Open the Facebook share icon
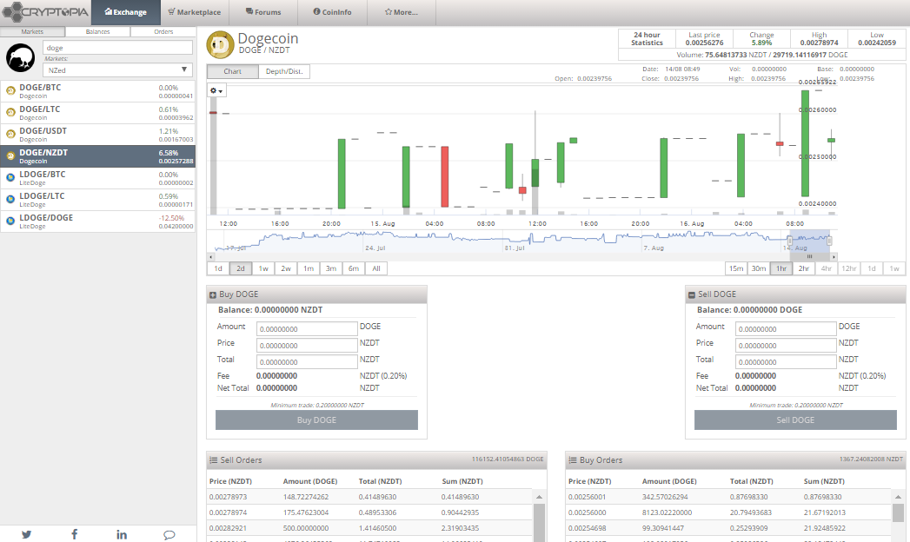910x542 pixels. click(74, 534)
